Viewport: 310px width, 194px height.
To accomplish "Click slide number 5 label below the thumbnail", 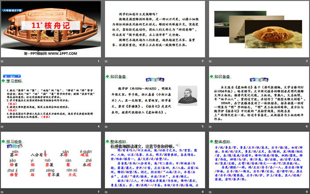I will pos(202,126).
